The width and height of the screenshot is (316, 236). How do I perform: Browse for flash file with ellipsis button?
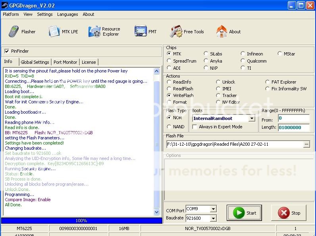[306, 144]
